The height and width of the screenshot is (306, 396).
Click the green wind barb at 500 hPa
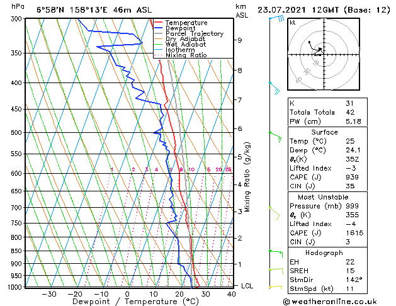[x=275, y=137]
